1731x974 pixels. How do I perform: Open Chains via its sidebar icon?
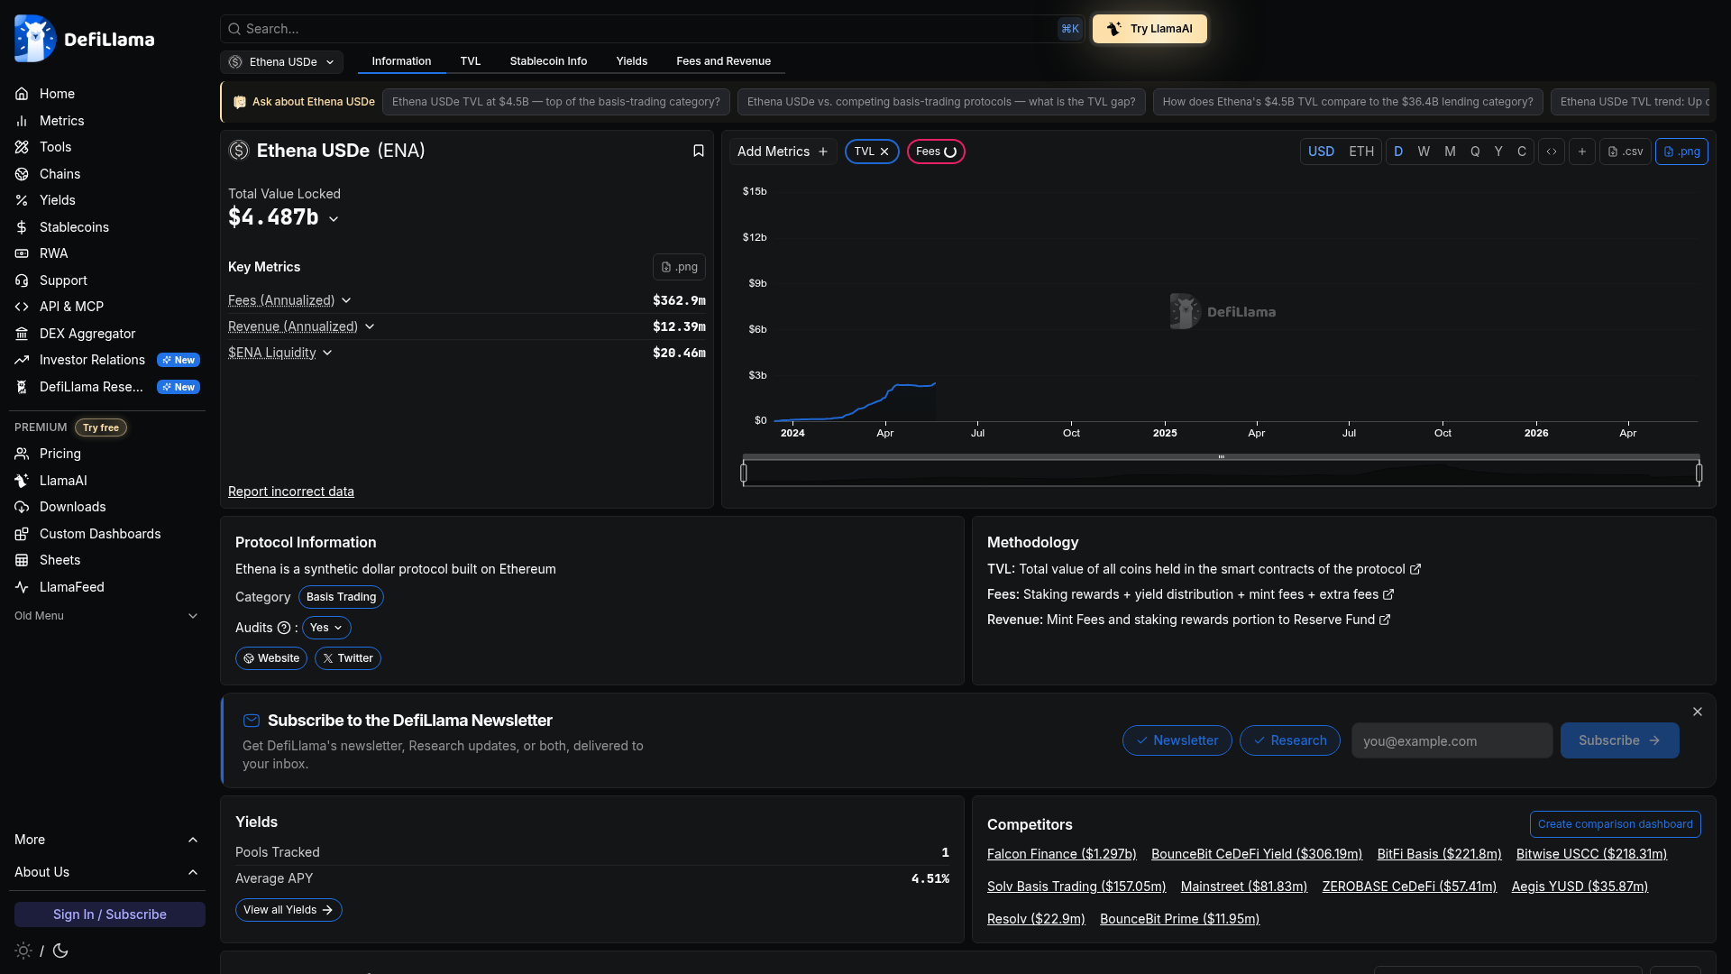(x=22, y=174)
